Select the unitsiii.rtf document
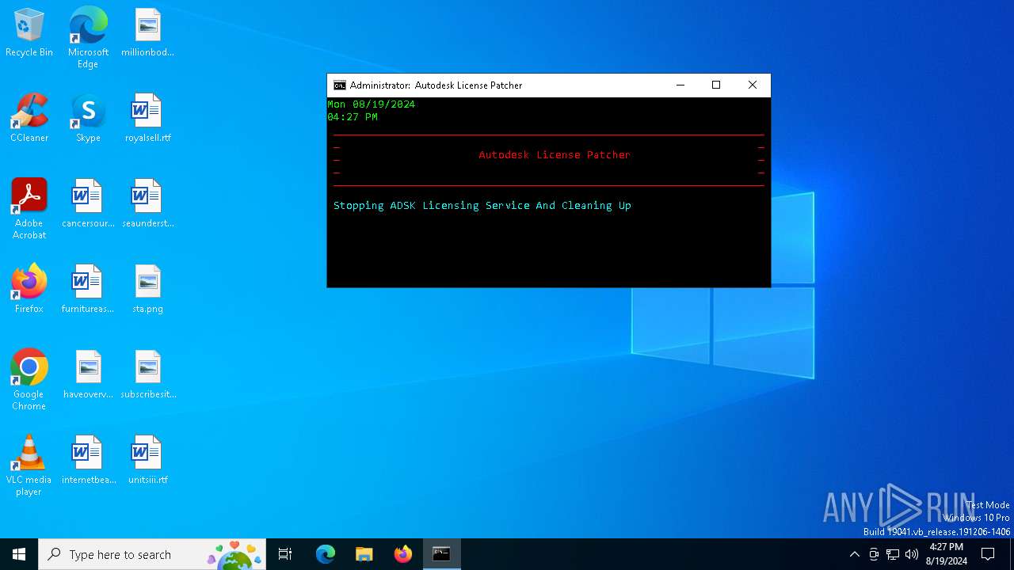 coord(147,461)
